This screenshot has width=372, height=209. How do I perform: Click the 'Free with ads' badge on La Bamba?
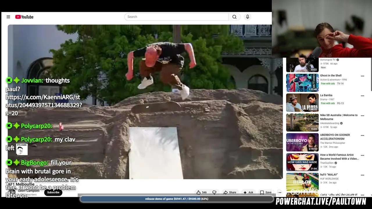[328, 103]
